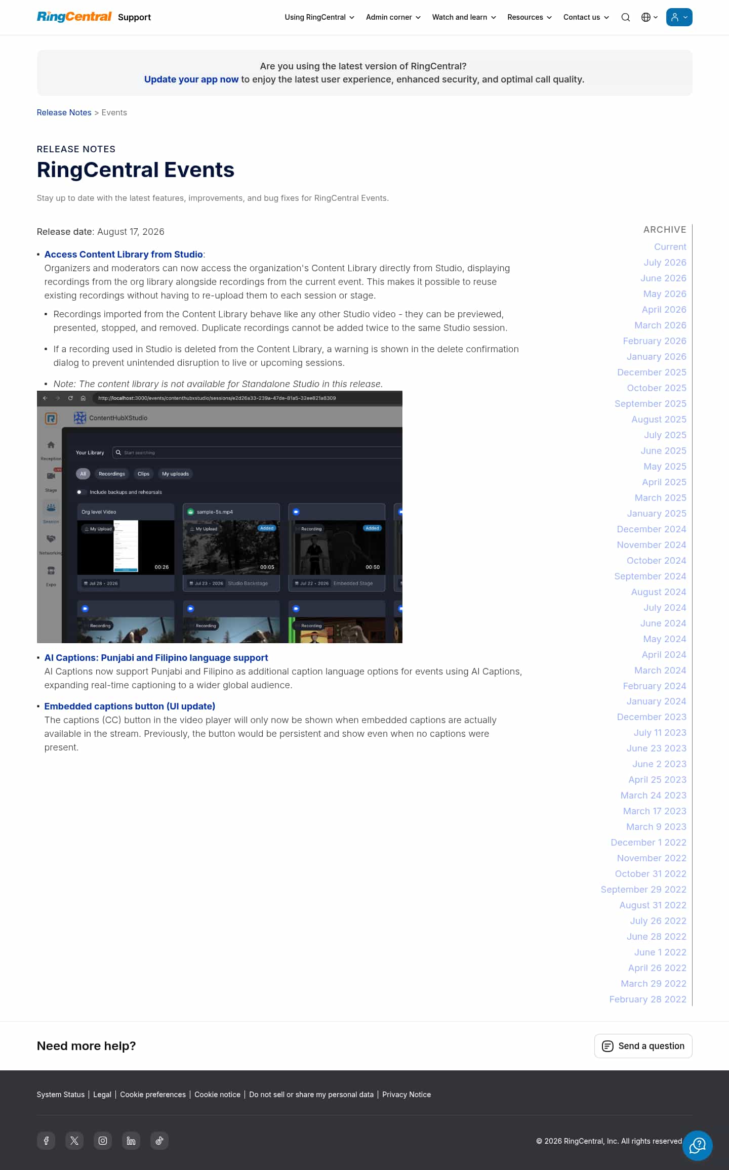The width and height of the screenshot is (729, 1170).
Task: Open the Instagram social icon
Action: (x=103, y=1141)
